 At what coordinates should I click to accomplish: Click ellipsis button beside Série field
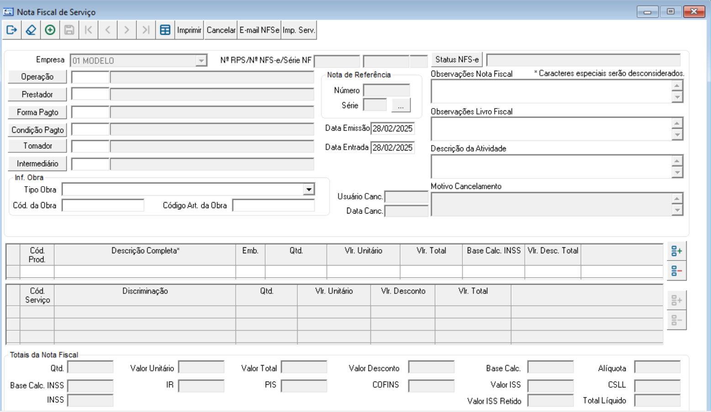click(x=400, y=105)
